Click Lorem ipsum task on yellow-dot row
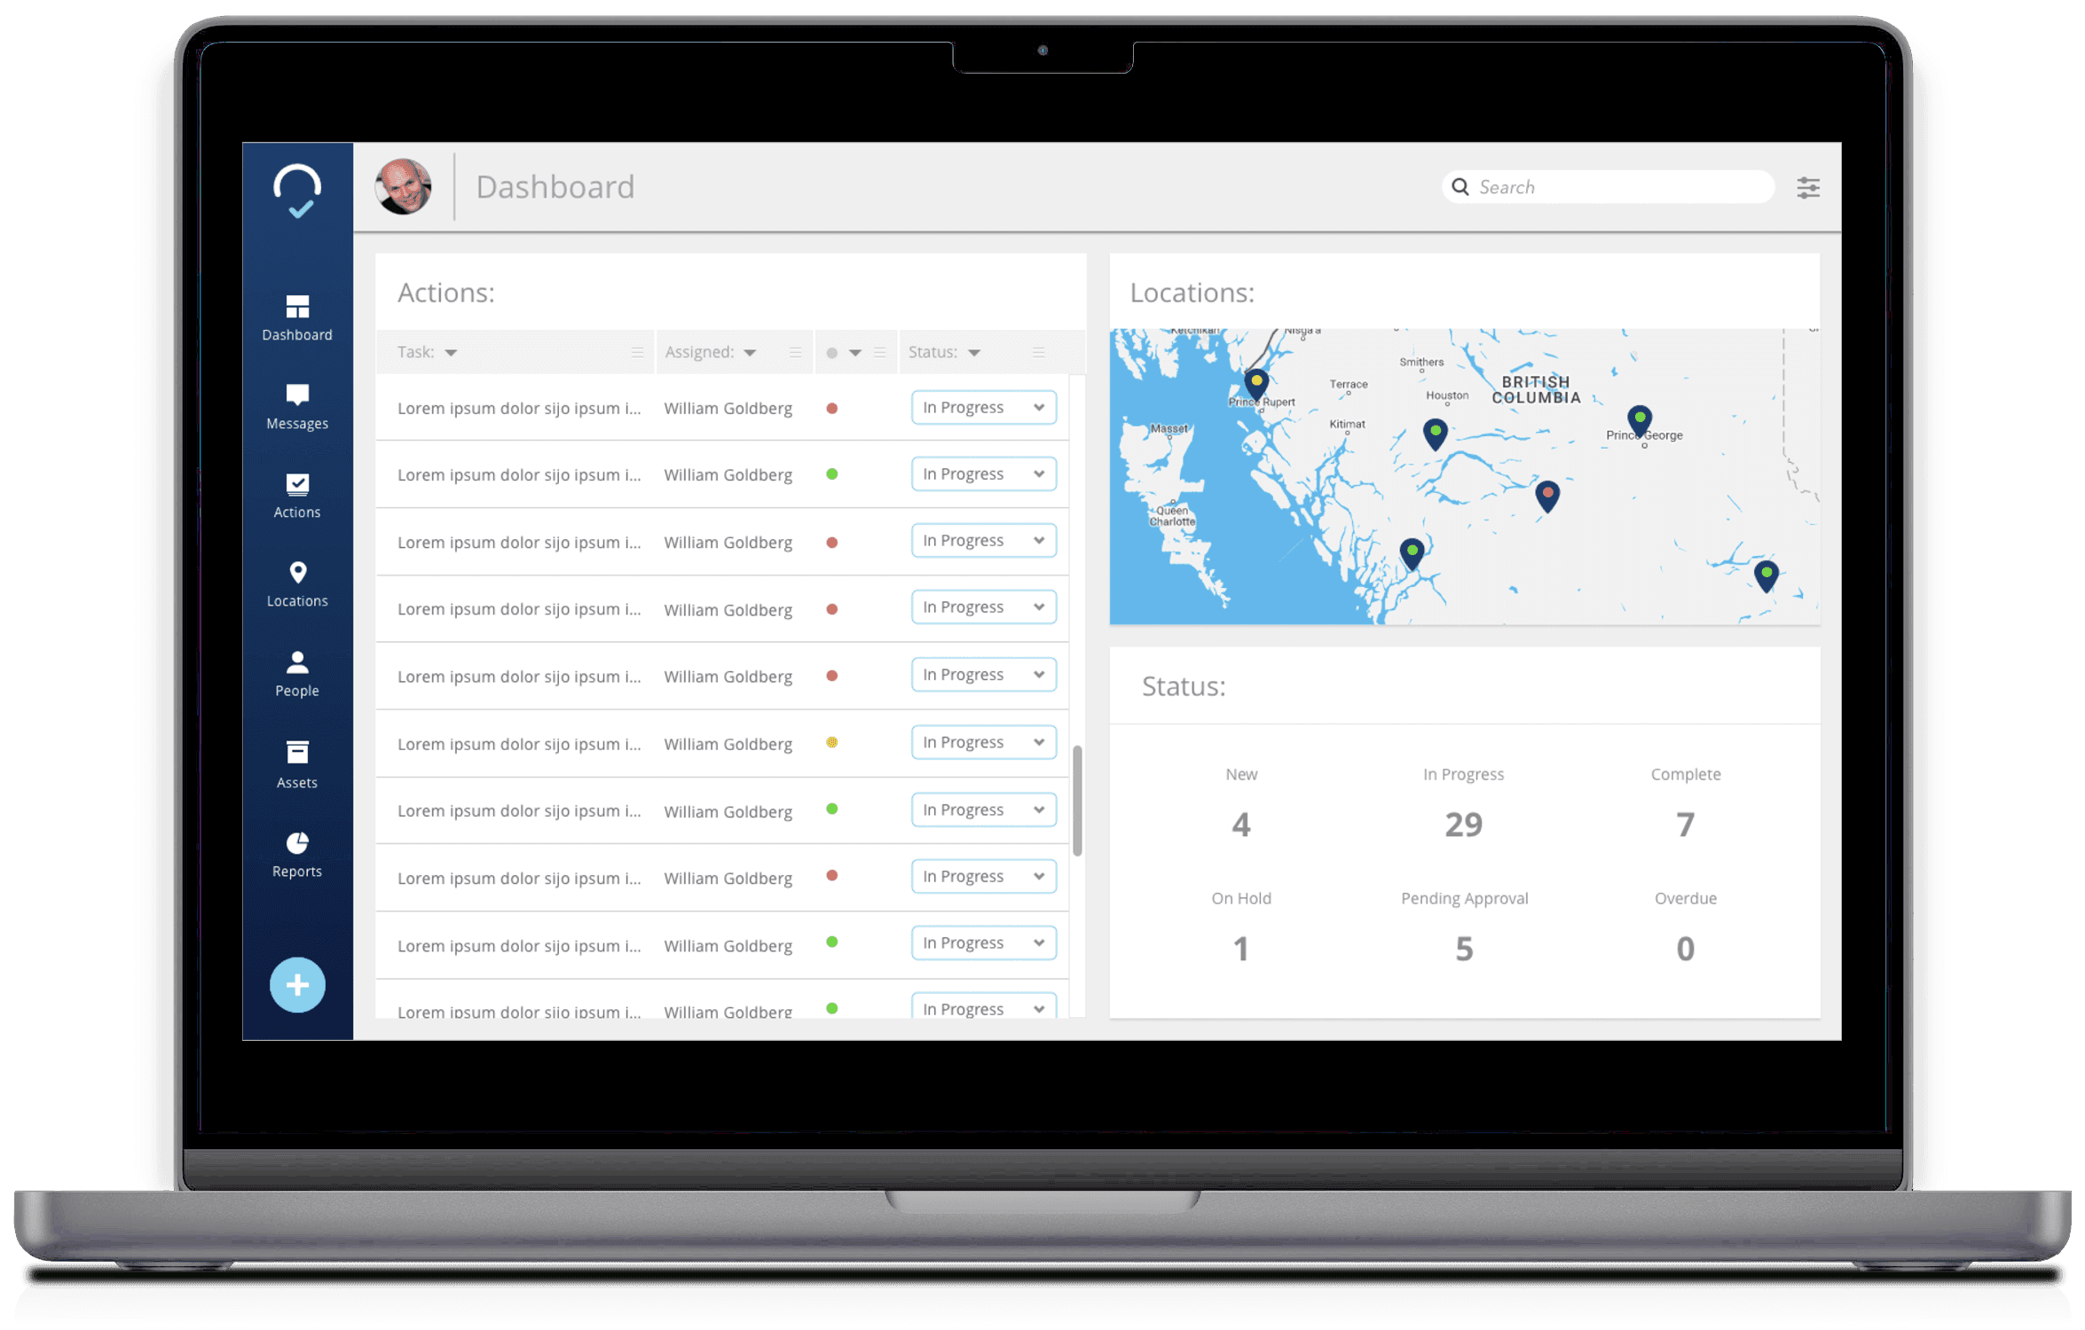 pyautogui.click(x=519, y=744)
